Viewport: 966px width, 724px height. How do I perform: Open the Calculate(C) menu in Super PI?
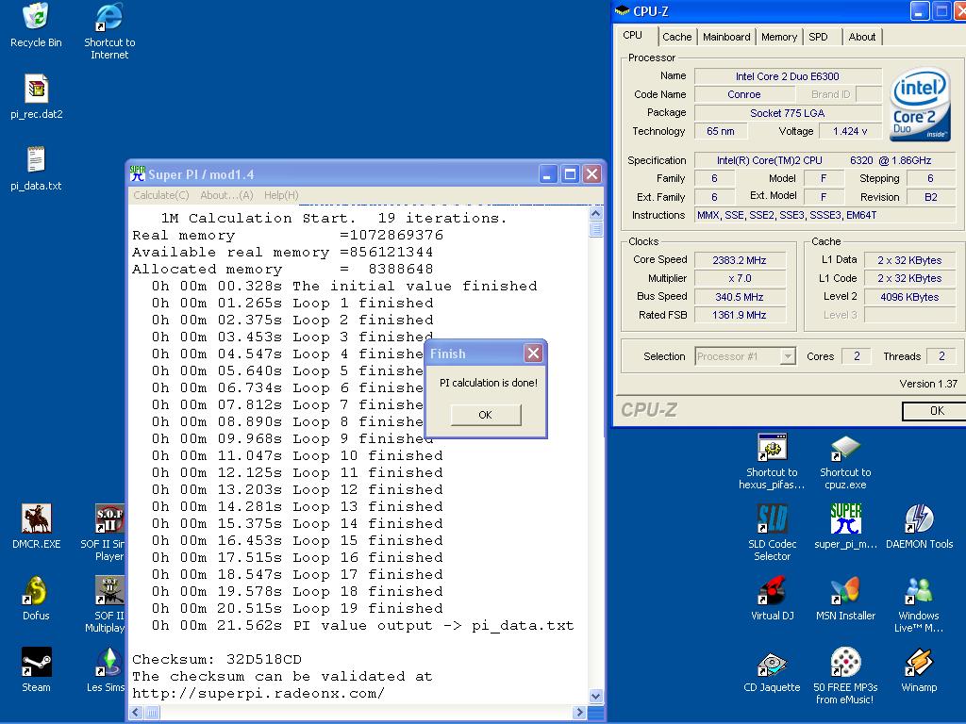[x=160, y=195]
